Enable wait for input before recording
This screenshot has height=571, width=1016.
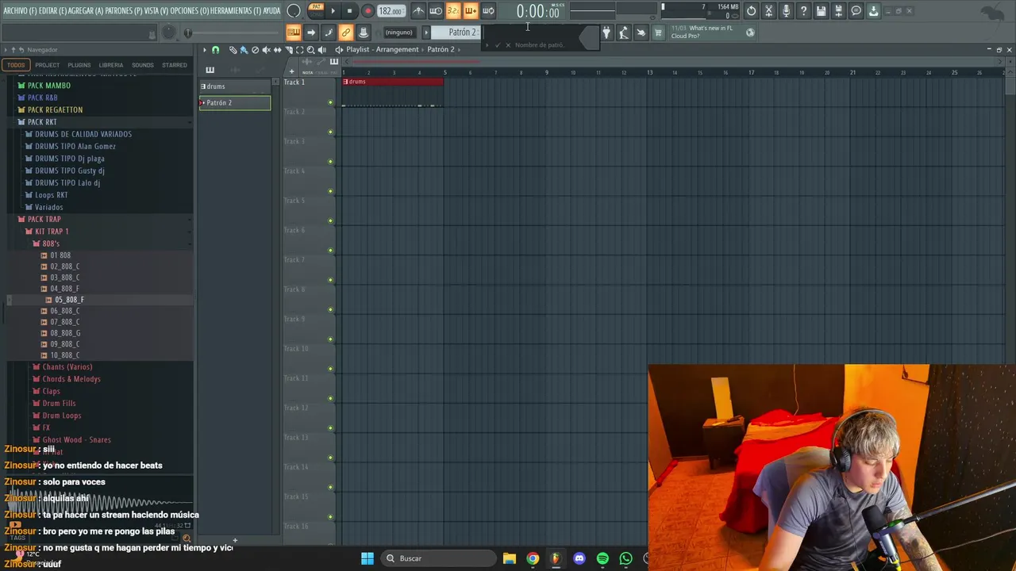pos(436,10)
